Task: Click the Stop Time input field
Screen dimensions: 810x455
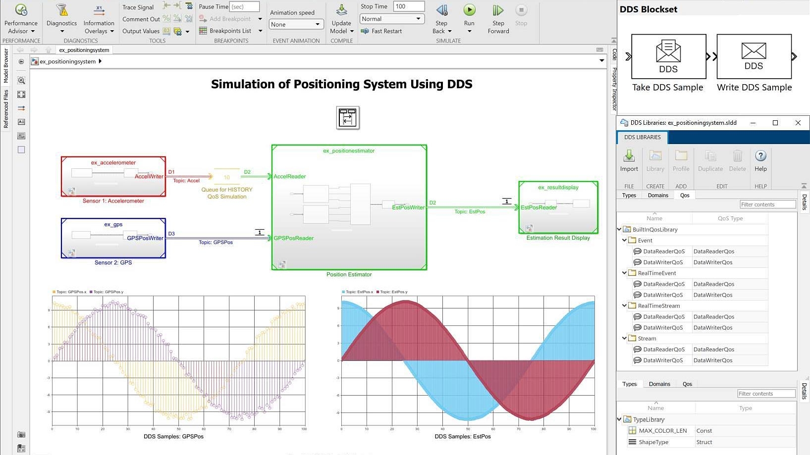Action: [x=409, y=6]
